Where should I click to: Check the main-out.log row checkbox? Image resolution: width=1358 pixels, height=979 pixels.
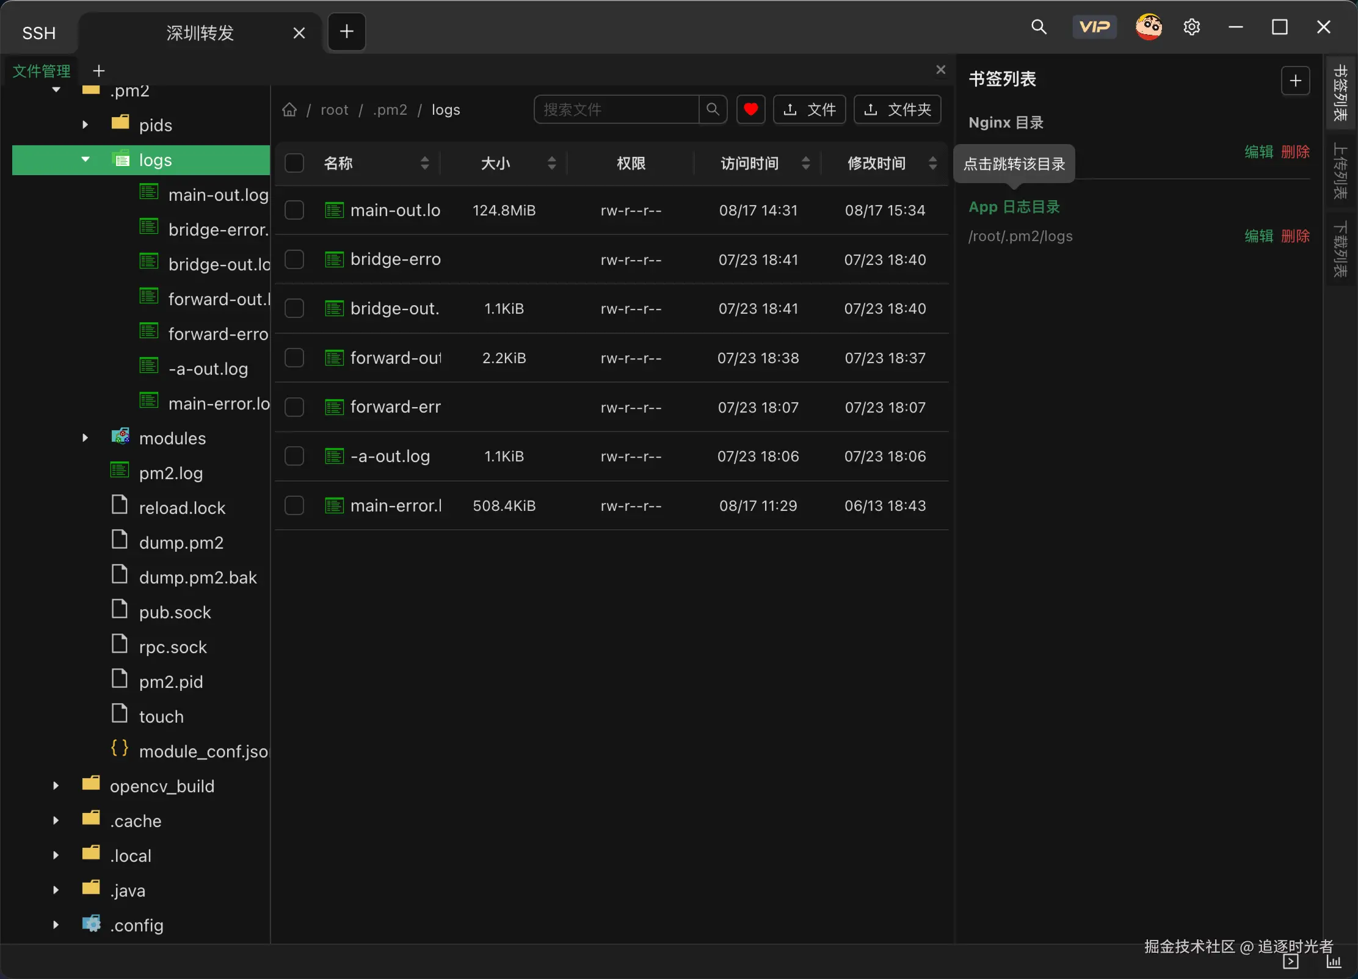(x=294, y=211)
